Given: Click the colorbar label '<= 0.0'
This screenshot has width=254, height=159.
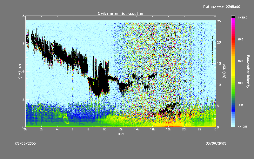Looking at the screenshot, I should tap(242, 127).
